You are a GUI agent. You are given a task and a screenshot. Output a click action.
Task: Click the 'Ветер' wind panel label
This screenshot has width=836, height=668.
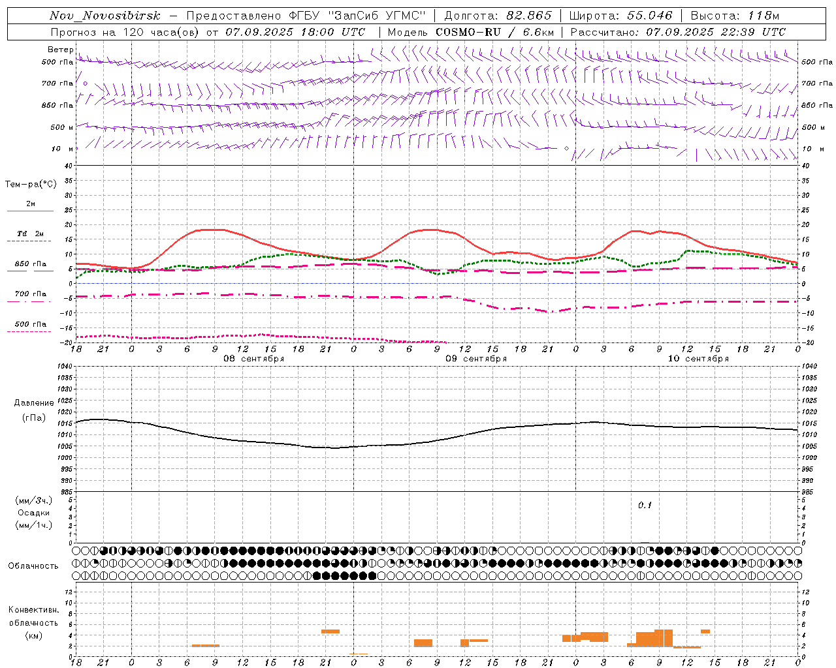click(61, 50)
